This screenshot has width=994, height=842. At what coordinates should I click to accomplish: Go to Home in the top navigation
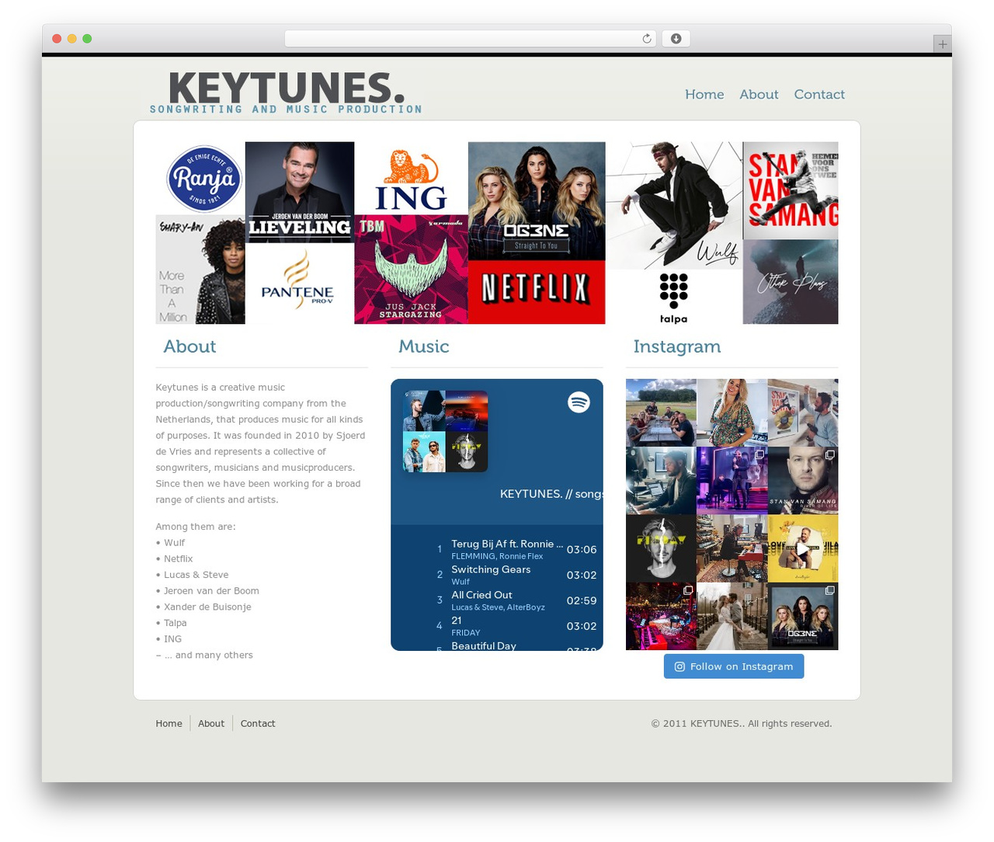[x=704, y=94]
